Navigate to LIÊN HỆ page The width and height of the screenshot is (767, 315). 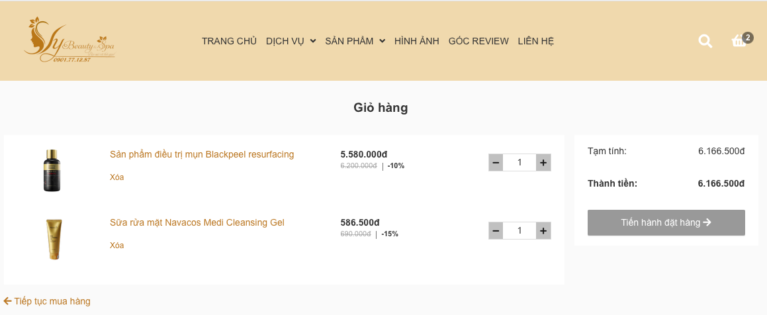click(x=535, y=41)
